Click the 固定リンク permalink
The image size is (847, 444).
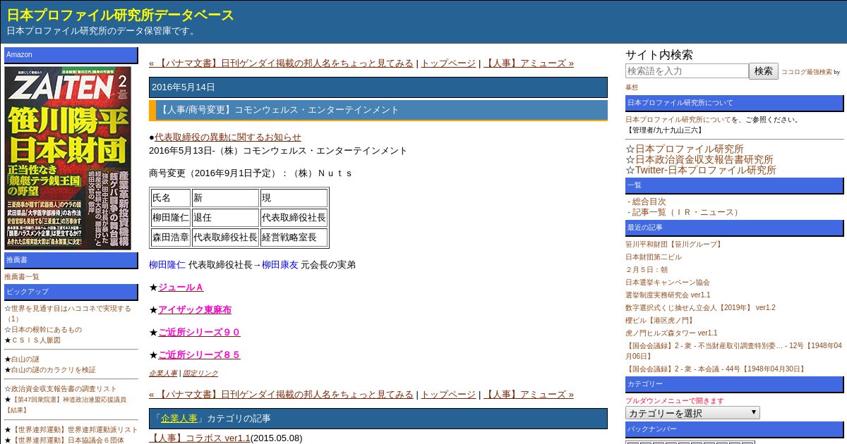pos(200,373)
